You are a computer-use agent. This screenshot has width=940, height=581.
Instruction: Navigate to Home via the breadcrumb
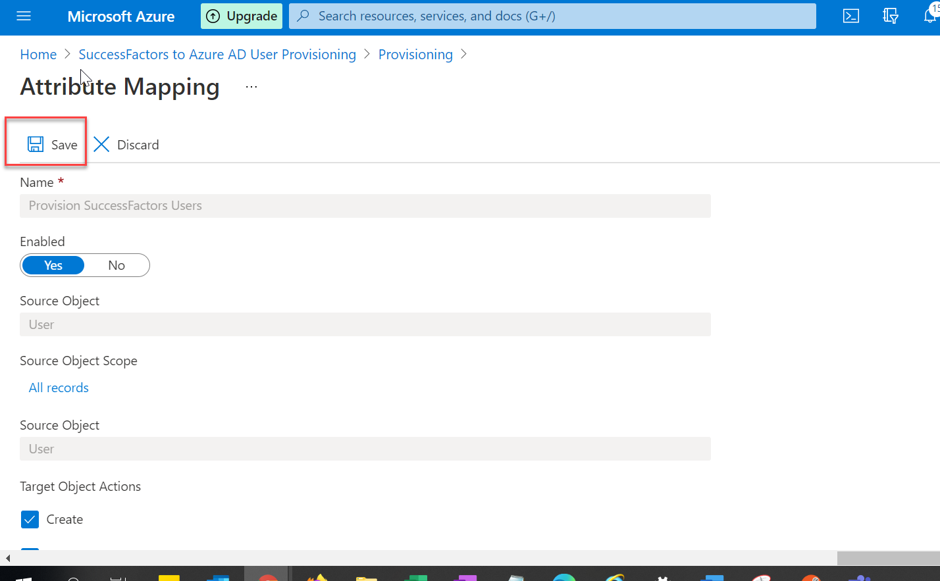(38, 55)
